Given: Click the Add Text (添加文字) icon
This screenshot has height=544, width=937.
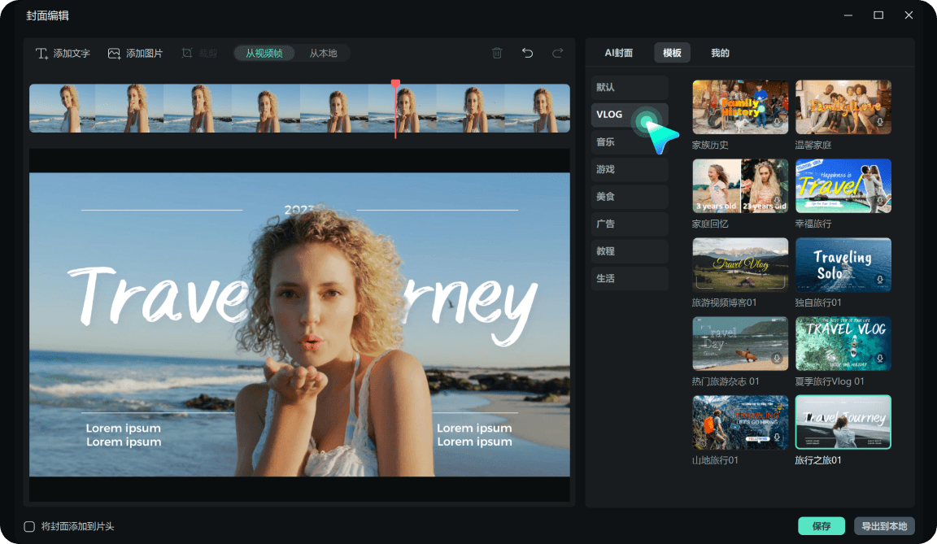Looking at the screenshot, I should 41,54.
